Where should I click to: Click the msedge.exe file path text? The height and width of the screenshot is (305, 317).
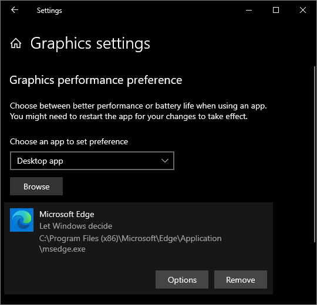click(x=130, y=243)
